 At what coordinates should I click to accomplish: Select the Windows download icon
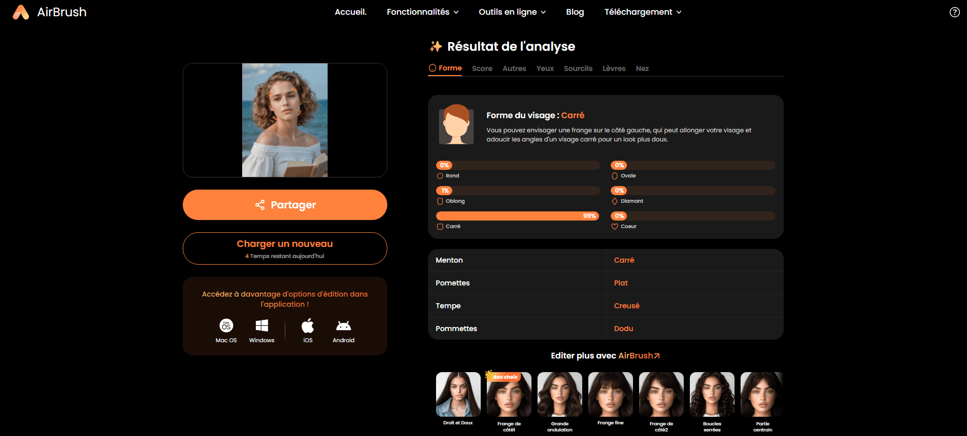[262, 325]
